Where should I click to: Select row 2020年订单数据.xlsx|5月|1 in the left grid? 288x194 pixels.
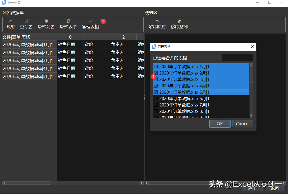click(30, 76)
